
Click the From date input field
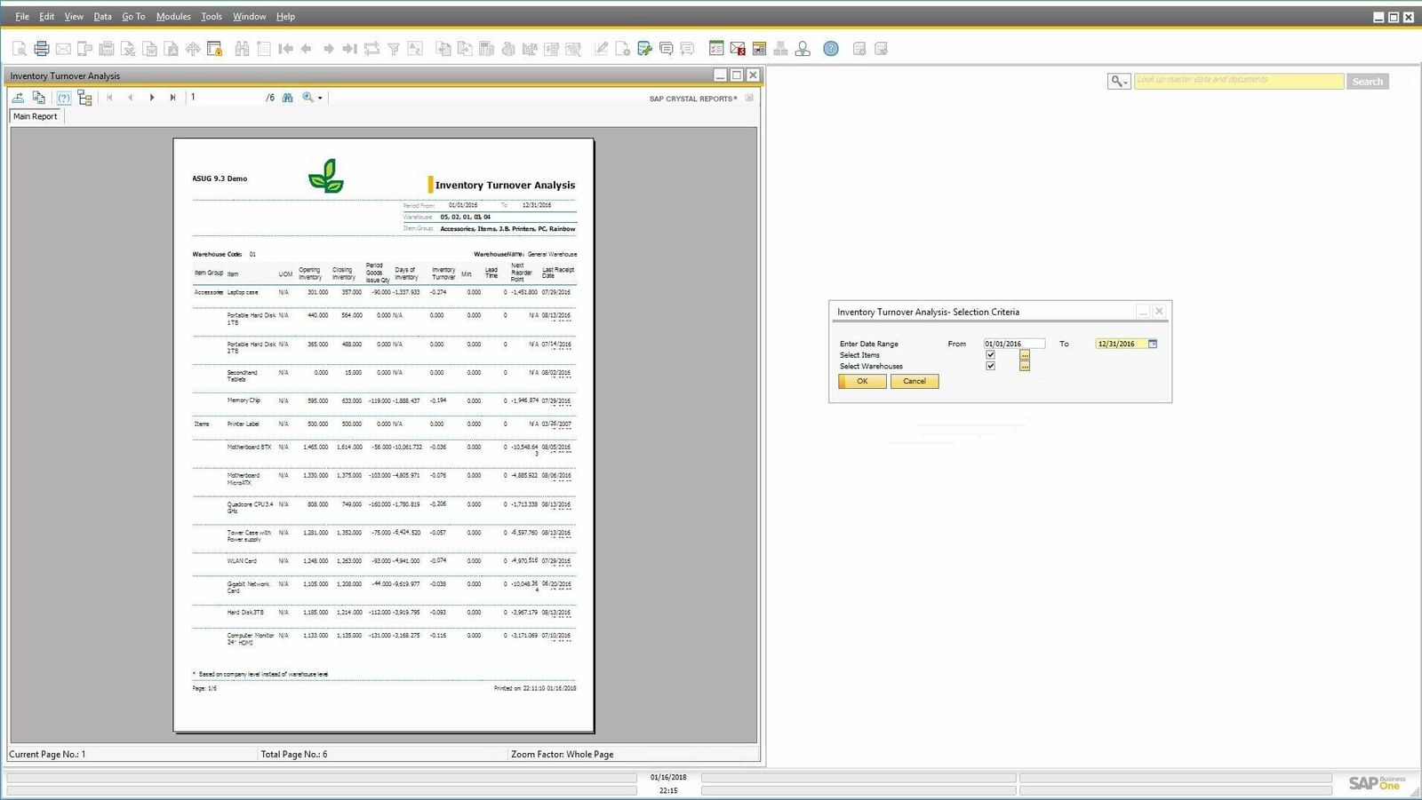coord(1013,344)
